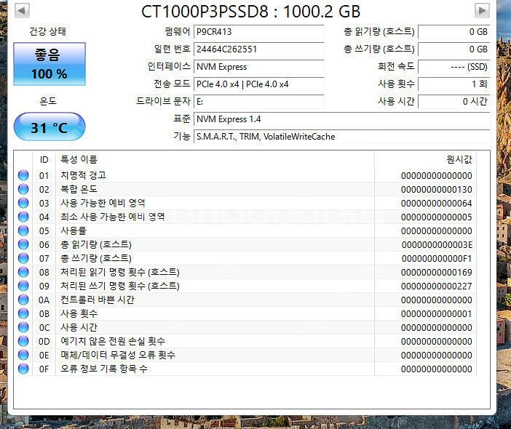
Task: Click raw value 00000000000064
Action: [436, 204]
